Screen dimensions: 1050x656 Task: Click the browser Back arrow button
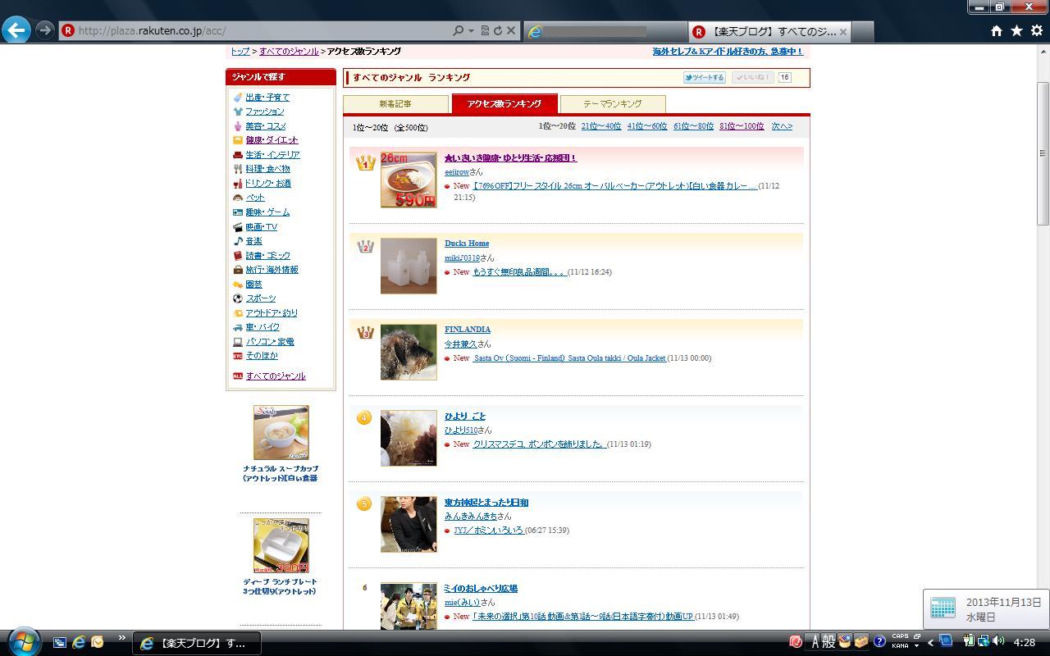16,30
